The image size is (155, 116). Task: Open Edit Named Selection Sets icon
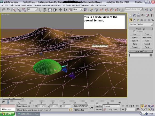point(122,10)
